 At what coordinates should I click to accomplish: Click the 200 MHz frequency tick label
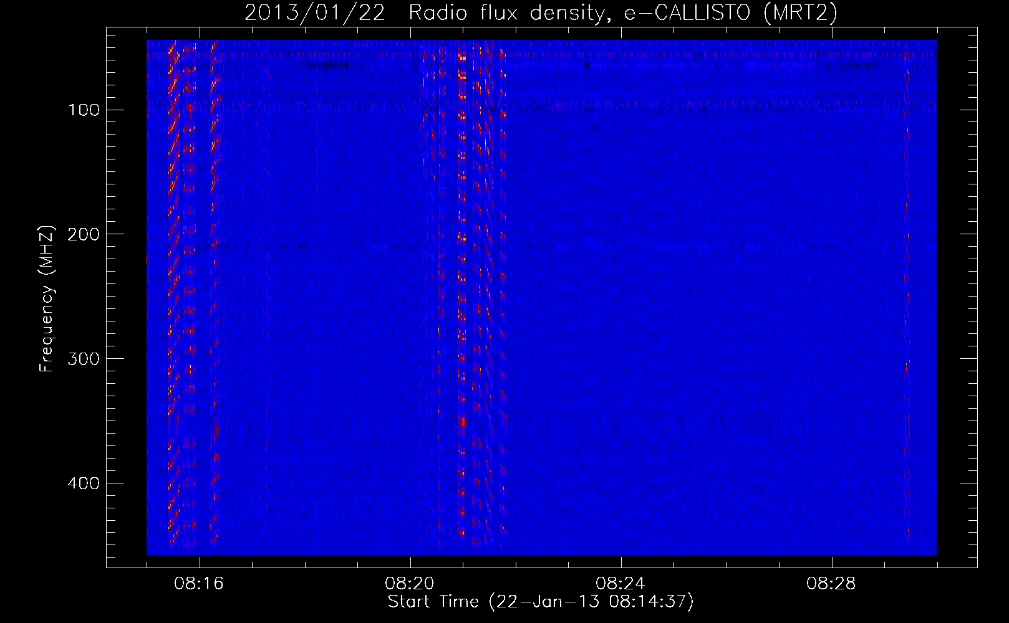pos(84,234)
